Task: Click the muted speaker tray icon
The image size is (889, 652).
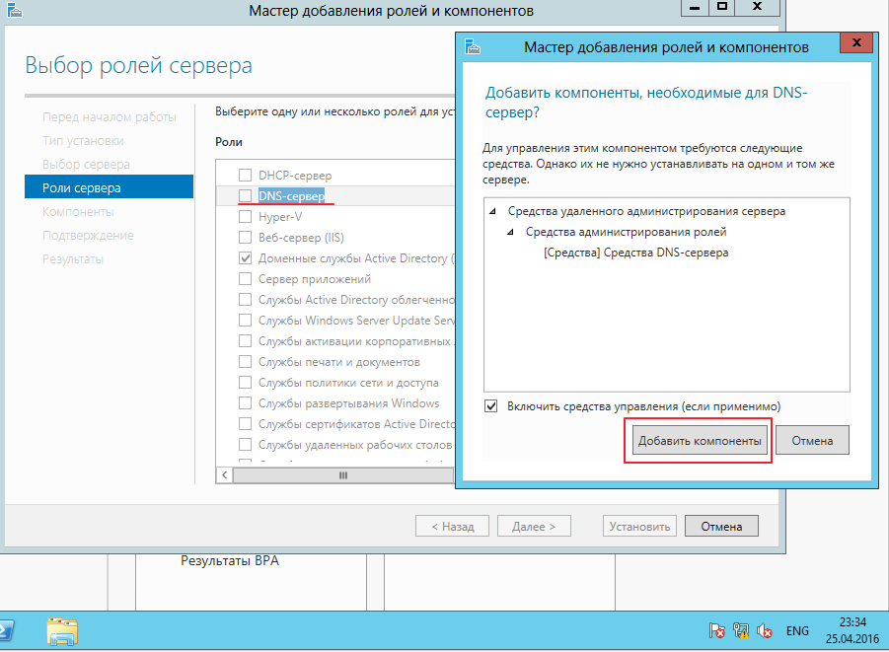Action: pyautogui.click(x=765, y=631)
